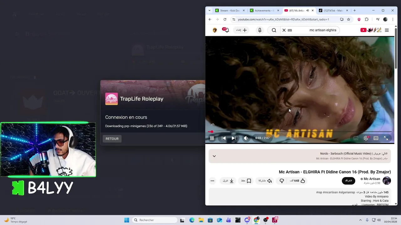Dislike the Mc Artisan video

282,181
